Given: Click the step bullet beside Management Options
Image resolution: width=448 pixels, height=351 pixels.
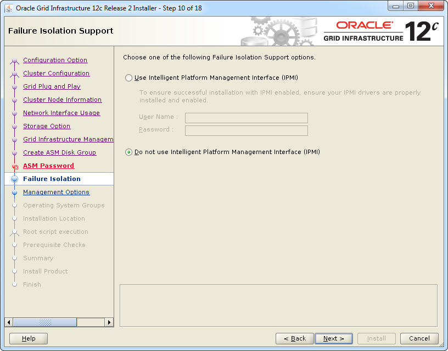Looking at the screenshot, I should click(15, 193).
